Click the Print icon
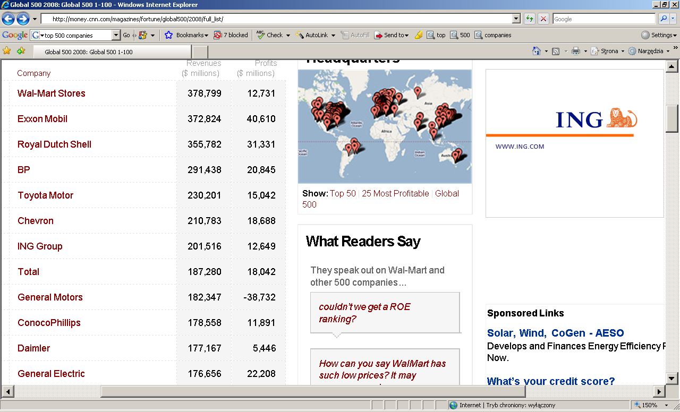680x412 pixels. pyautogui.click(x=575, y=51)
